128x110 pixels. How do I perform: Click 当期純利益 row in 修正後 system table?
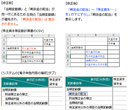tap(89, 103)
